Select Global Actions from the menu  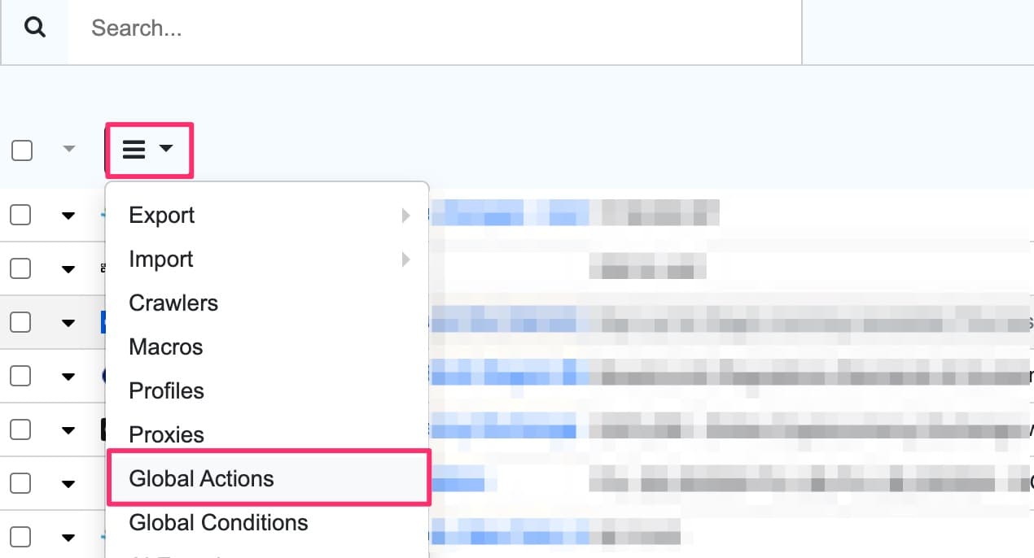(x=201, y=478)
